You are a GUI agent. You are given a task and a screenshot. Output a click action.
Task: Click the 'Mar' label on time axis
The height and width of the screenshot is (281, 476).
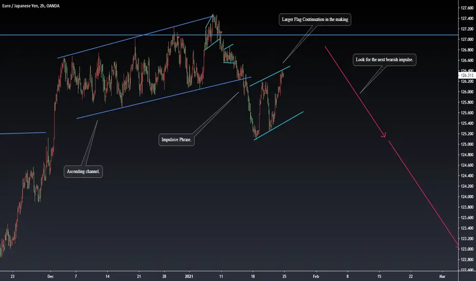tap(442, 276)
